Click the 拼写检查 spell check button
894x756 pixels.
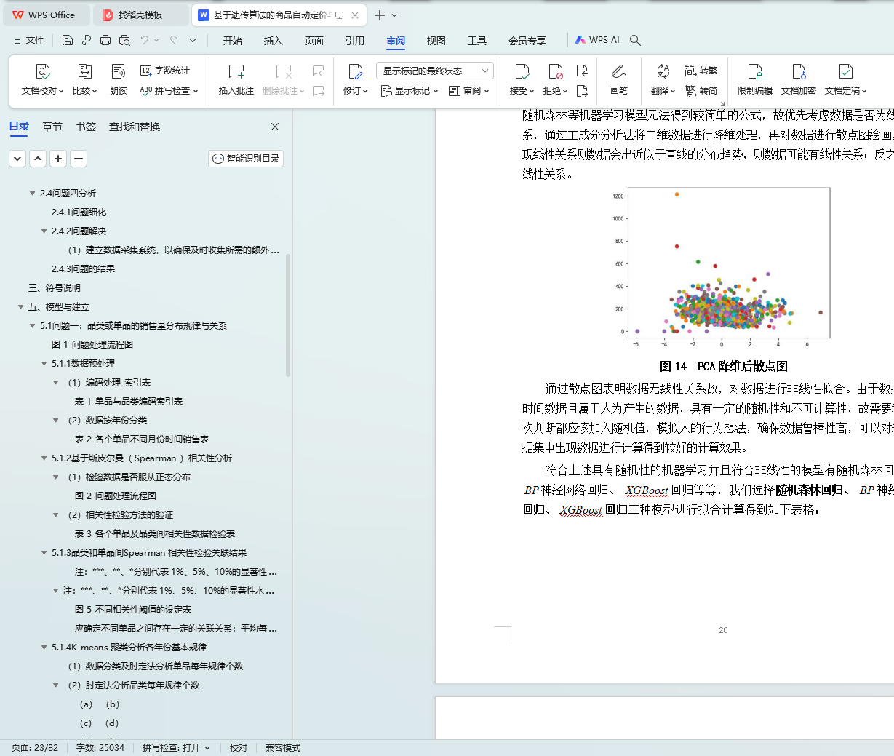pyautogui.click(x=169, y=91)
